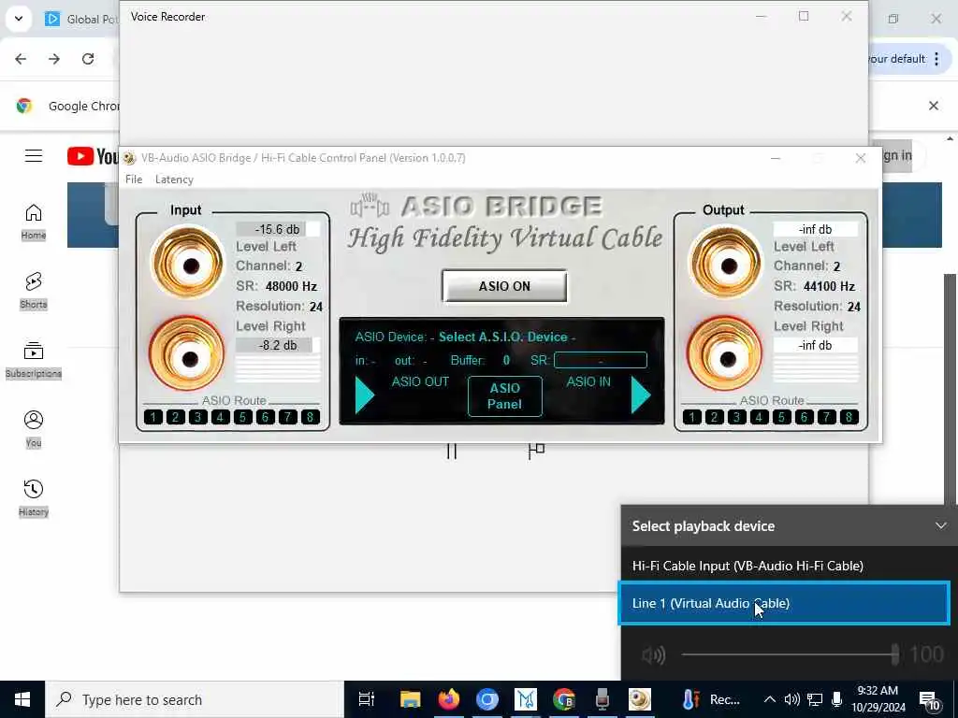Toggle Input ASIO Route channel 4
958x718 pixels.
tap(220, 417)
